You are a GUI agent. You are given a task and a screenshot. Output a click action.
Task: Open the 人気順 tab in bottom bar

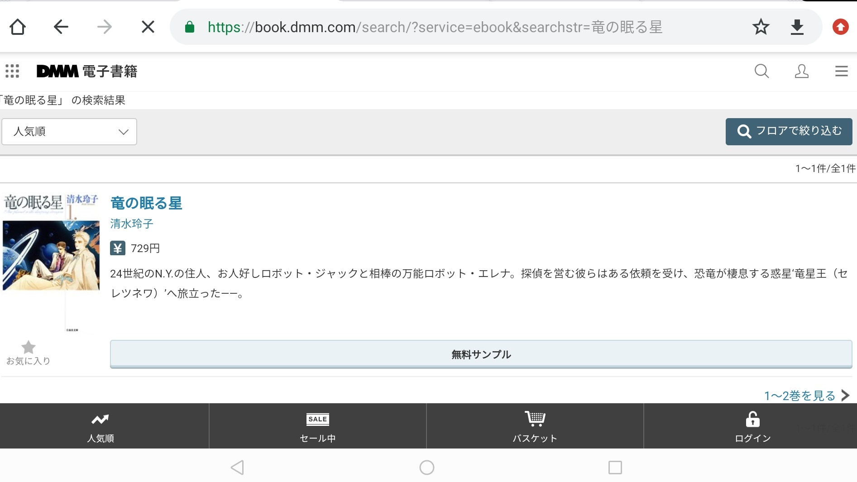coord(101,426)
